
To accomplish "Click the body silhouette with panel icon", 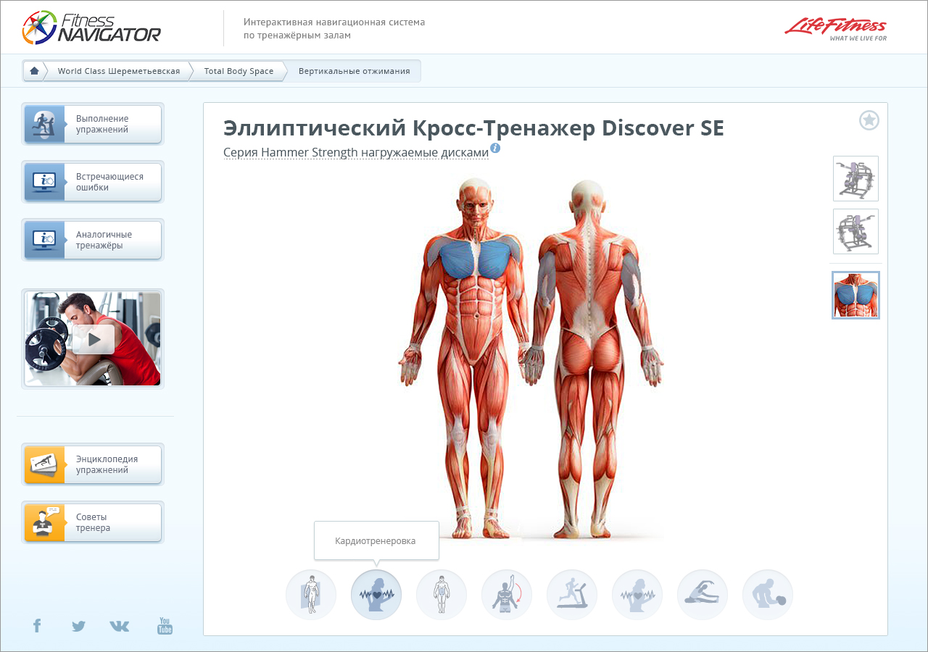I will [x=311, y=595].
